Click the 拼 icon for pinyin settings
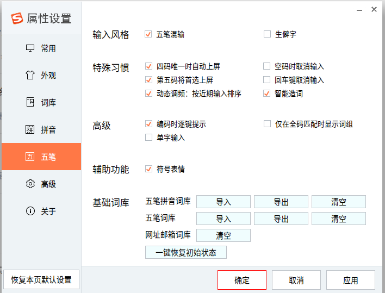385x293 pixels. (30, 129)
